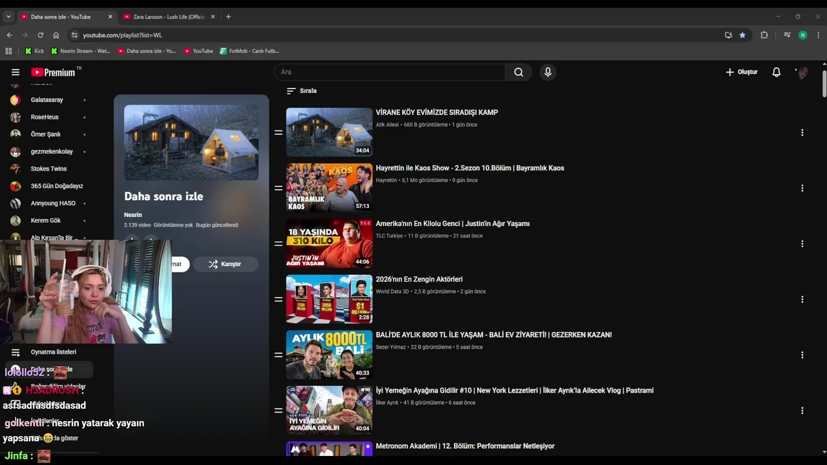Click the YouTube Premium logo

click(x=53, y=72)
